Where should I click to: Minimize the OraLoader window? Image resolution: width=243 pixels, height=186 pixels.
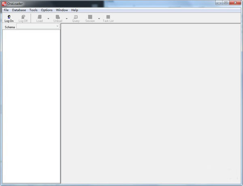tap(219, 3)
